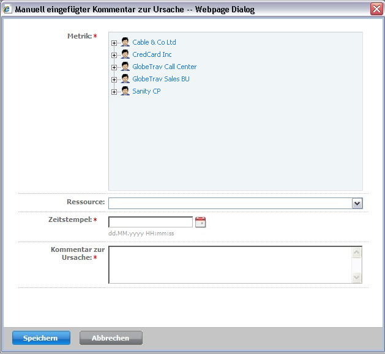
Task: Expand the CredCard Inc node
Action: coord(114,55)
